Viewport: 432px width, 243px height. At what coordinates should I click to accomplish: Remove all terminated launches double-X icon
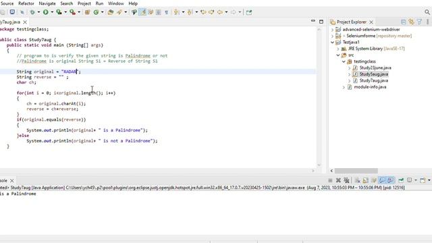(346, 180)
